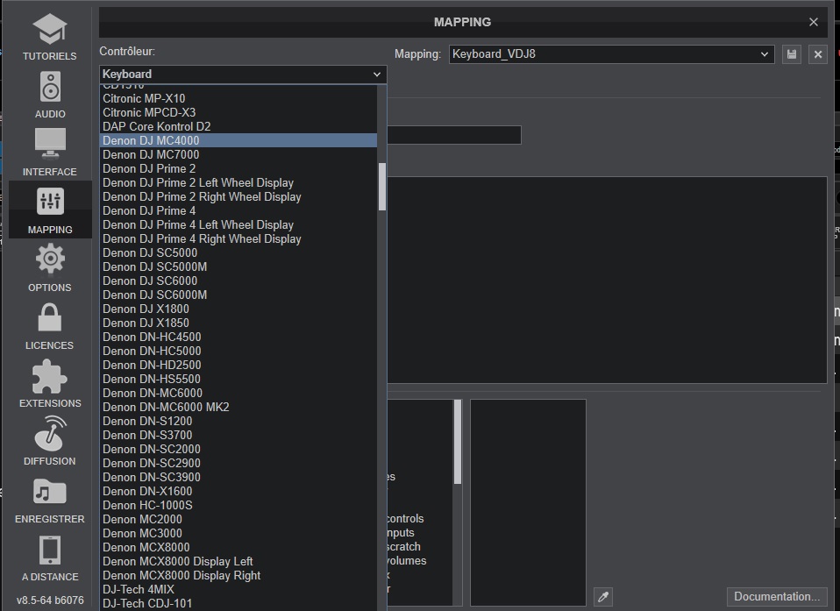Pick DAP Core Kontrol D2 controller
This screenshot has width=840, height=611.
click(238, 126)
